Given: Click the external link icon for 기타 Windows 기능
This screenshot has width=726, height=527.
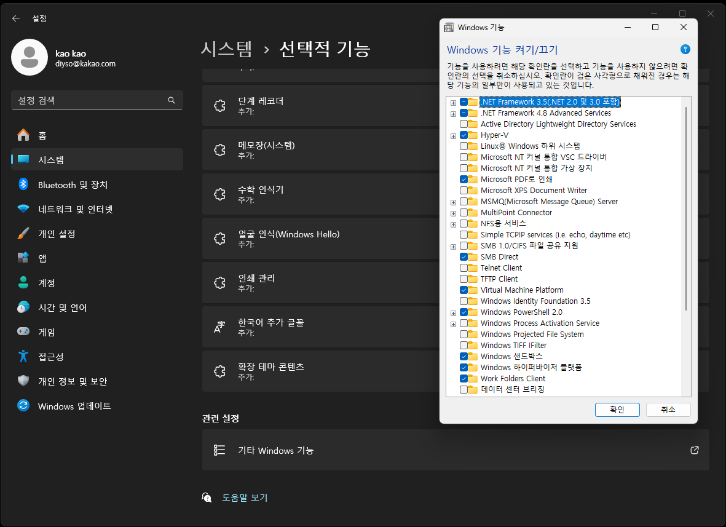Looking at the screenshot, I should 694,450.
